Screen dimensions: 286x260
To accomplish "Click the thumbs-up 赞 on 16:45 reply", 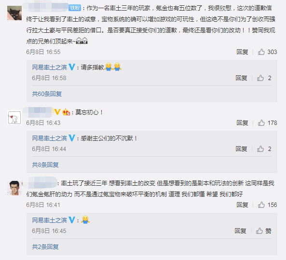I will tap(263, 231).
